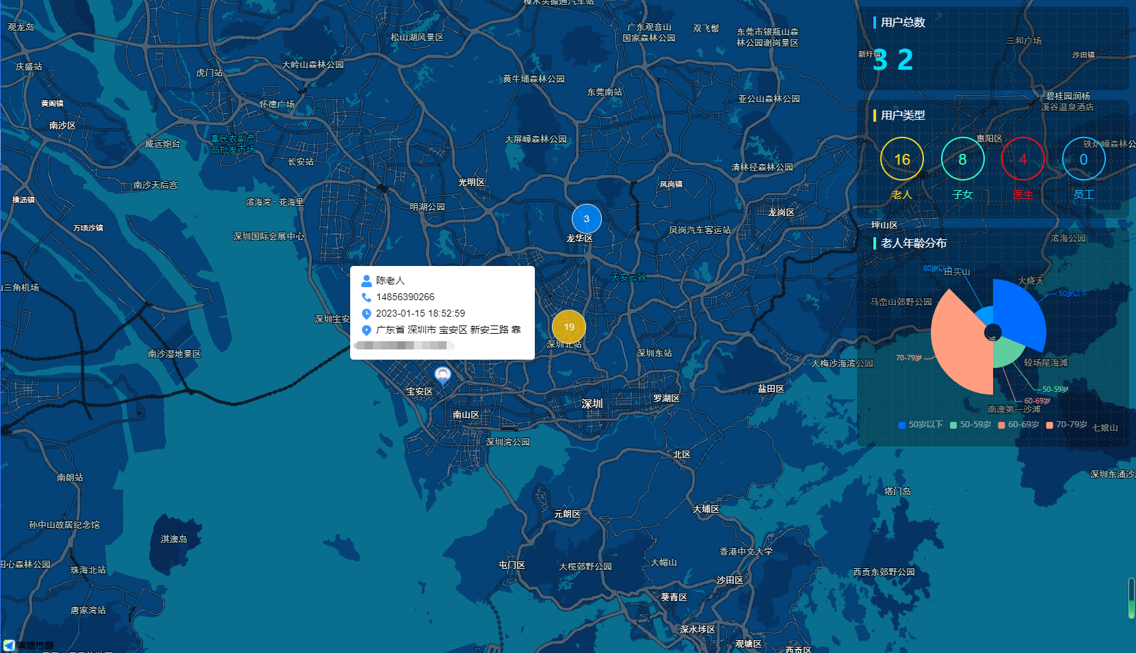Click the phone icon in the popup
The image size is (1136, 653).
367,297
